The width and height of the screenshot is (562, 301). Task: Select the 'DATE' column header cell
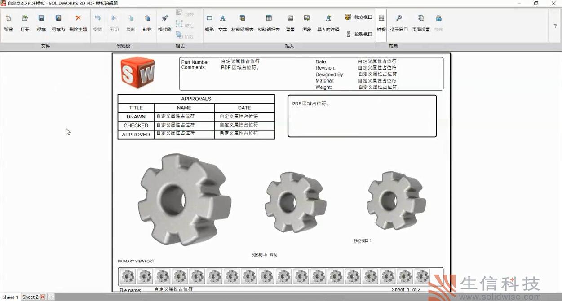(x=244, y=108)
